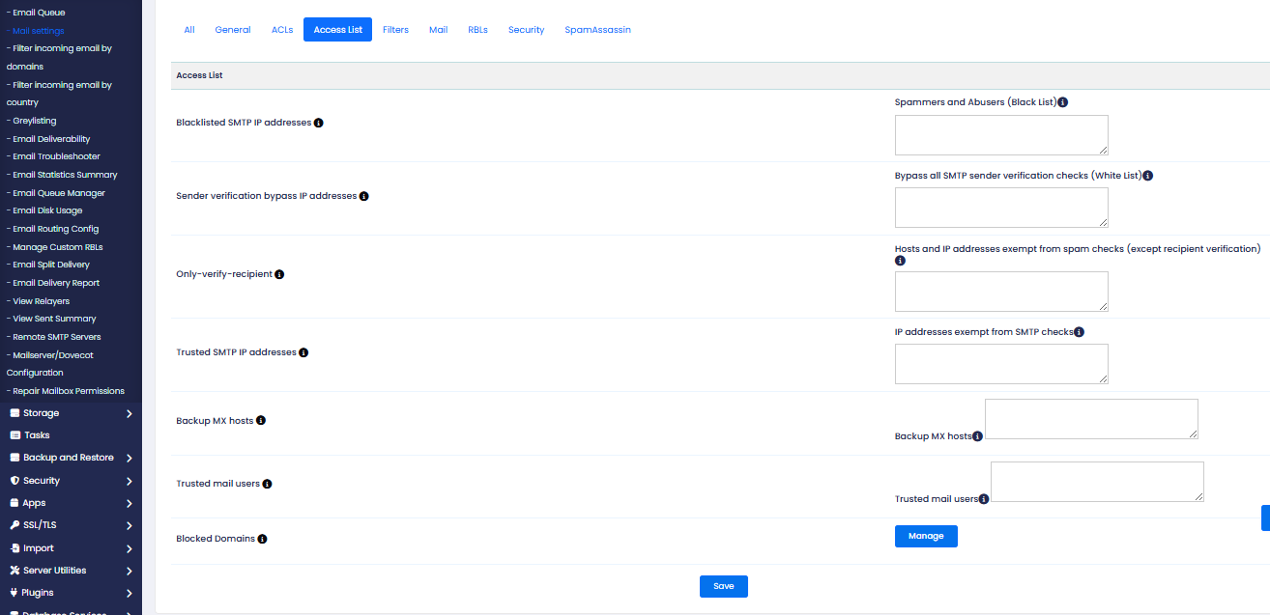Expand the Plugins sidebar chevron
Viewport: 1270px width, 615px height.
point(130,594)
